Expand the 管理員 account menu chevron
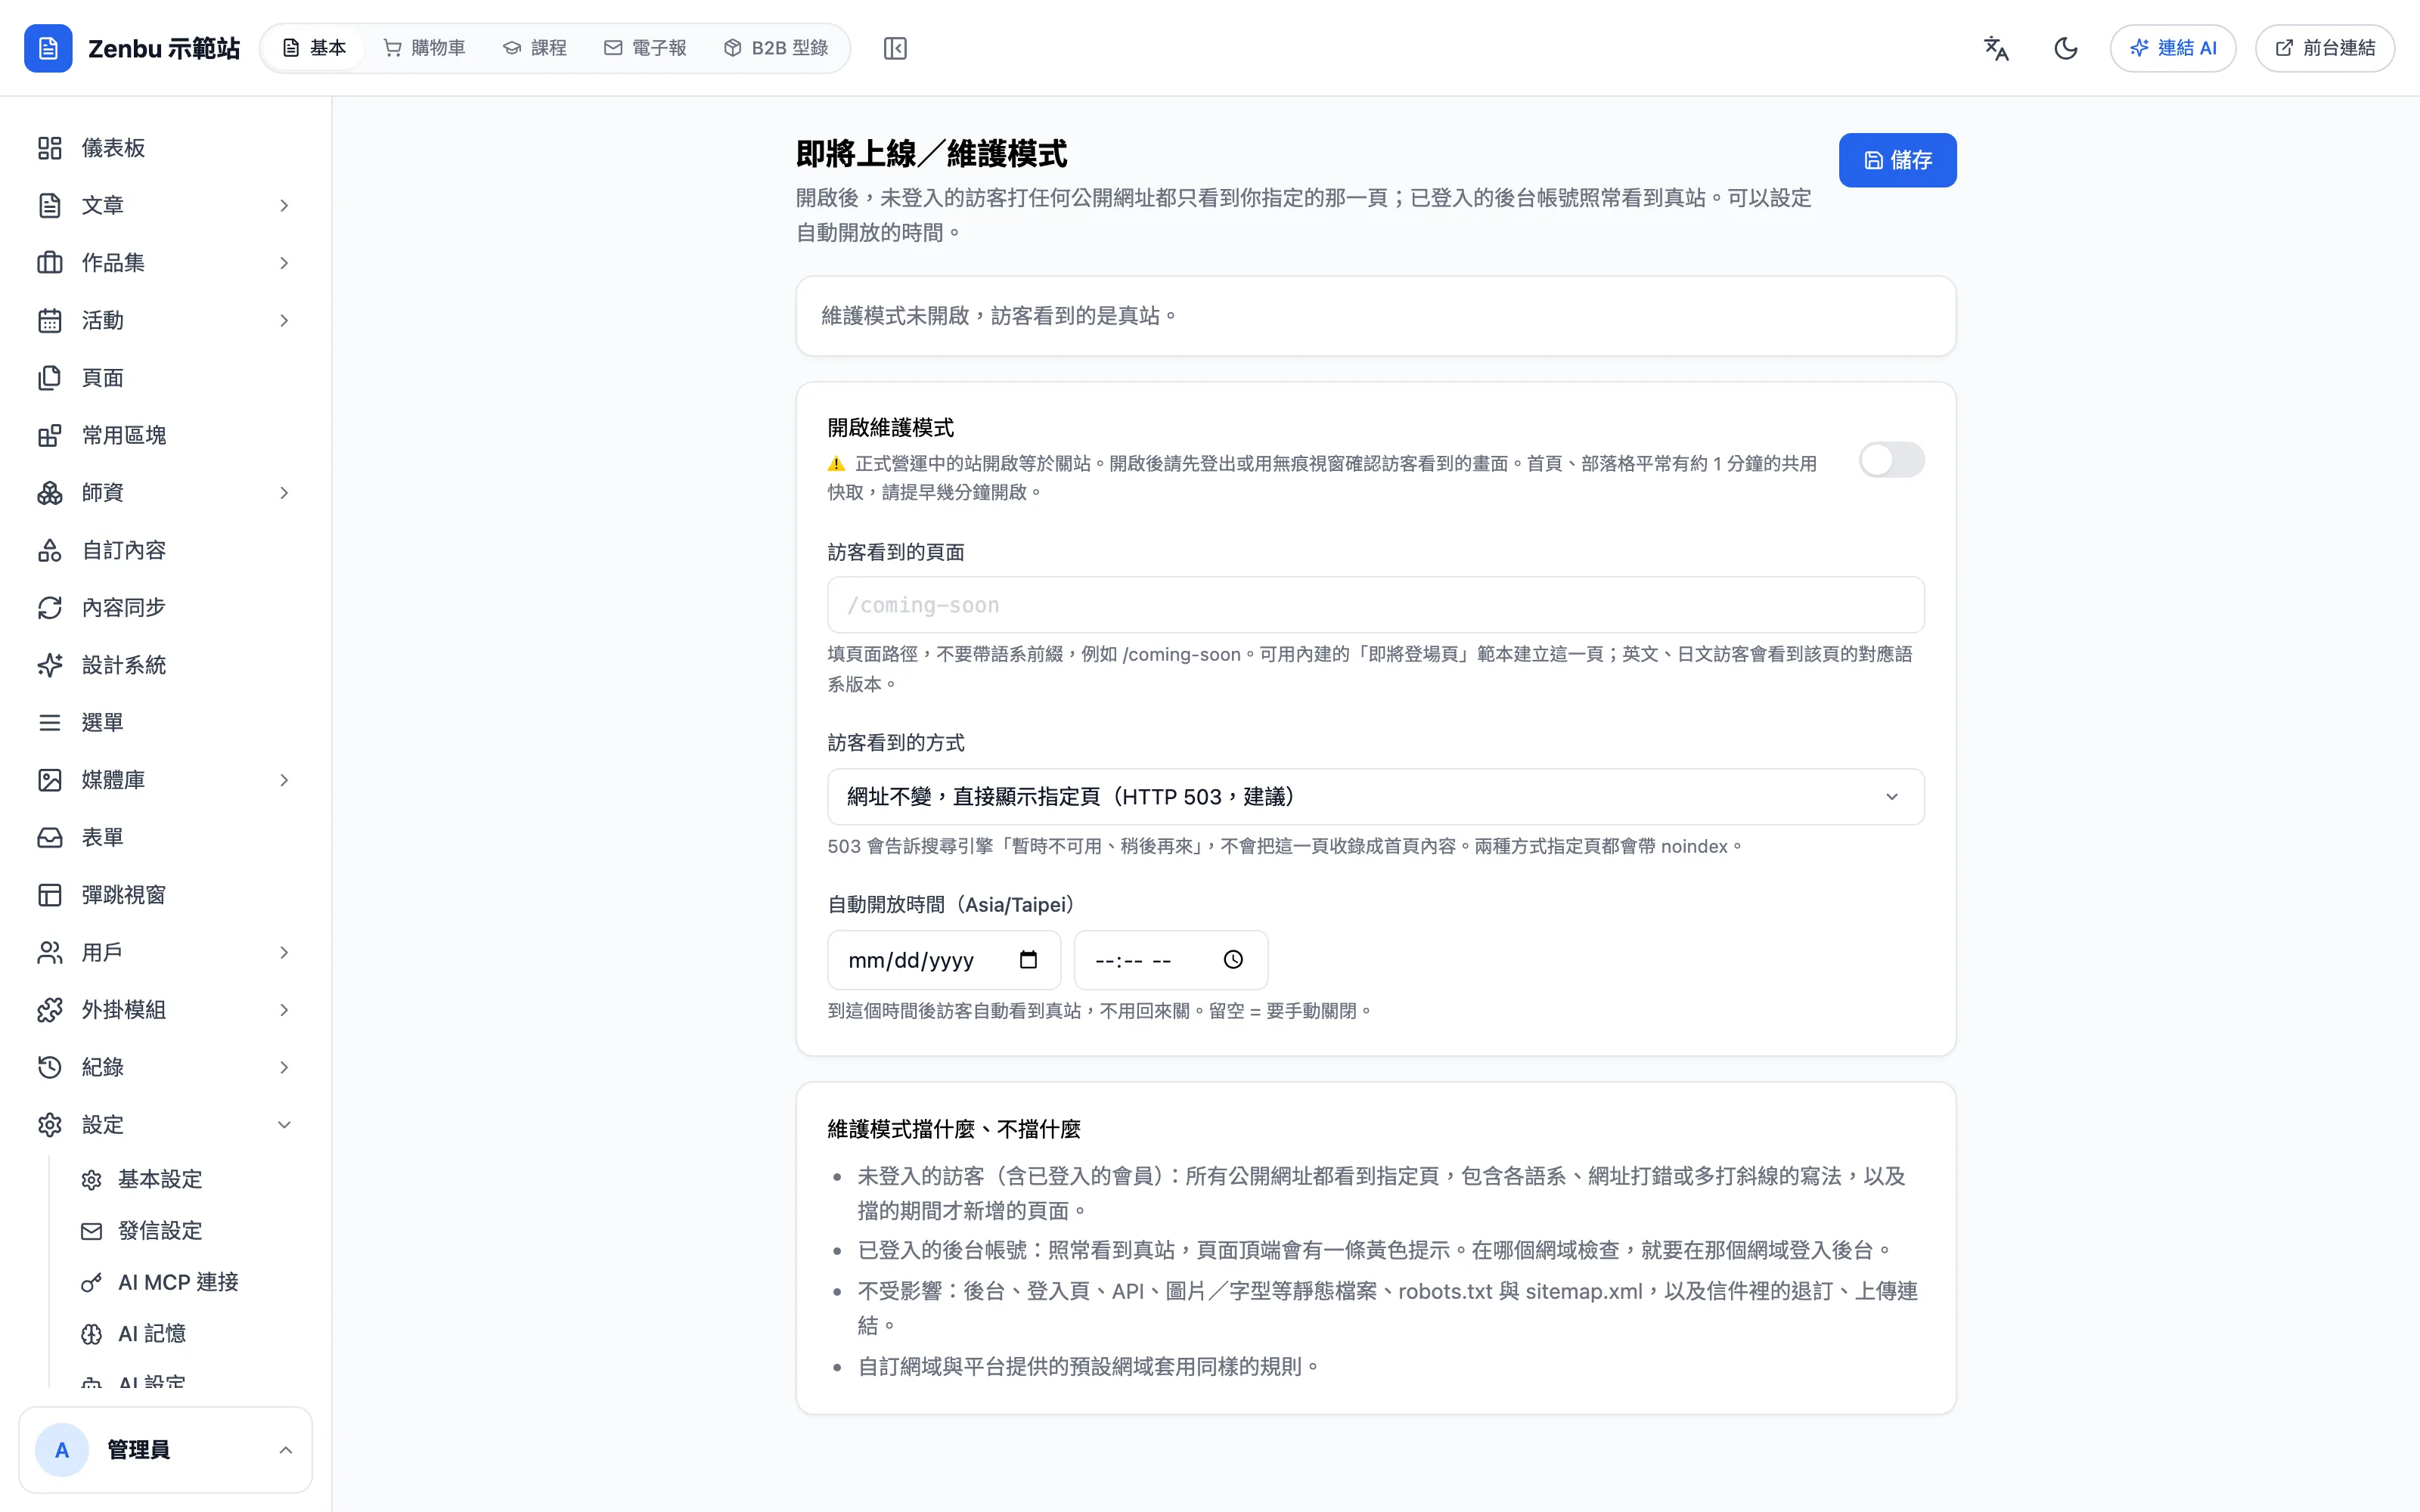The image size is (2420, 1512). click(285, 1450)
